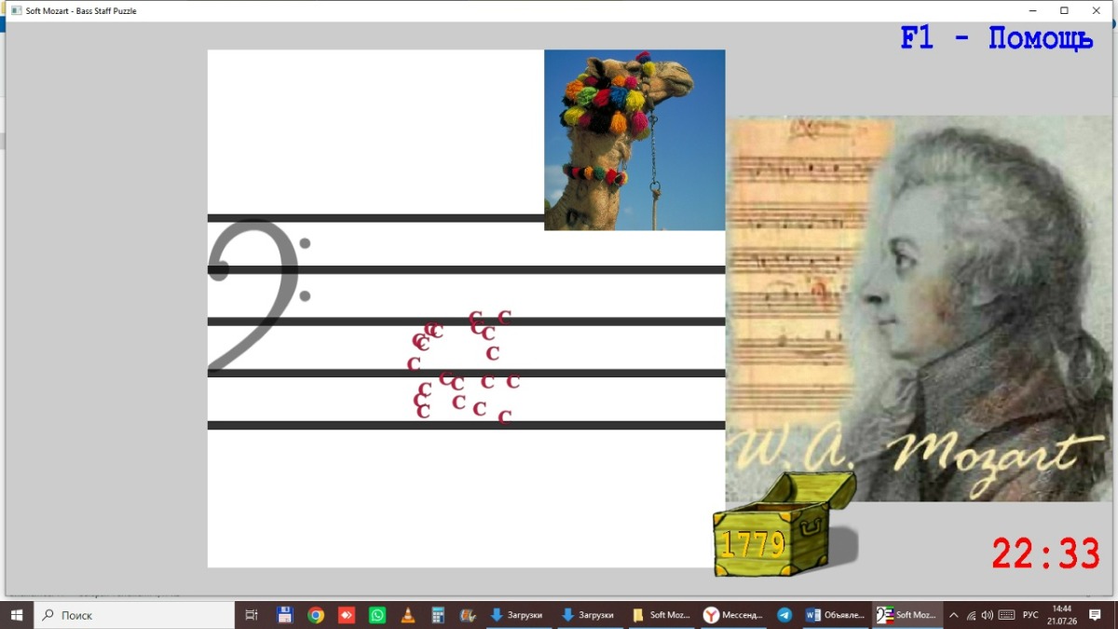
Task: Open the clock showing 14:44
Action: click(1061, 615)
